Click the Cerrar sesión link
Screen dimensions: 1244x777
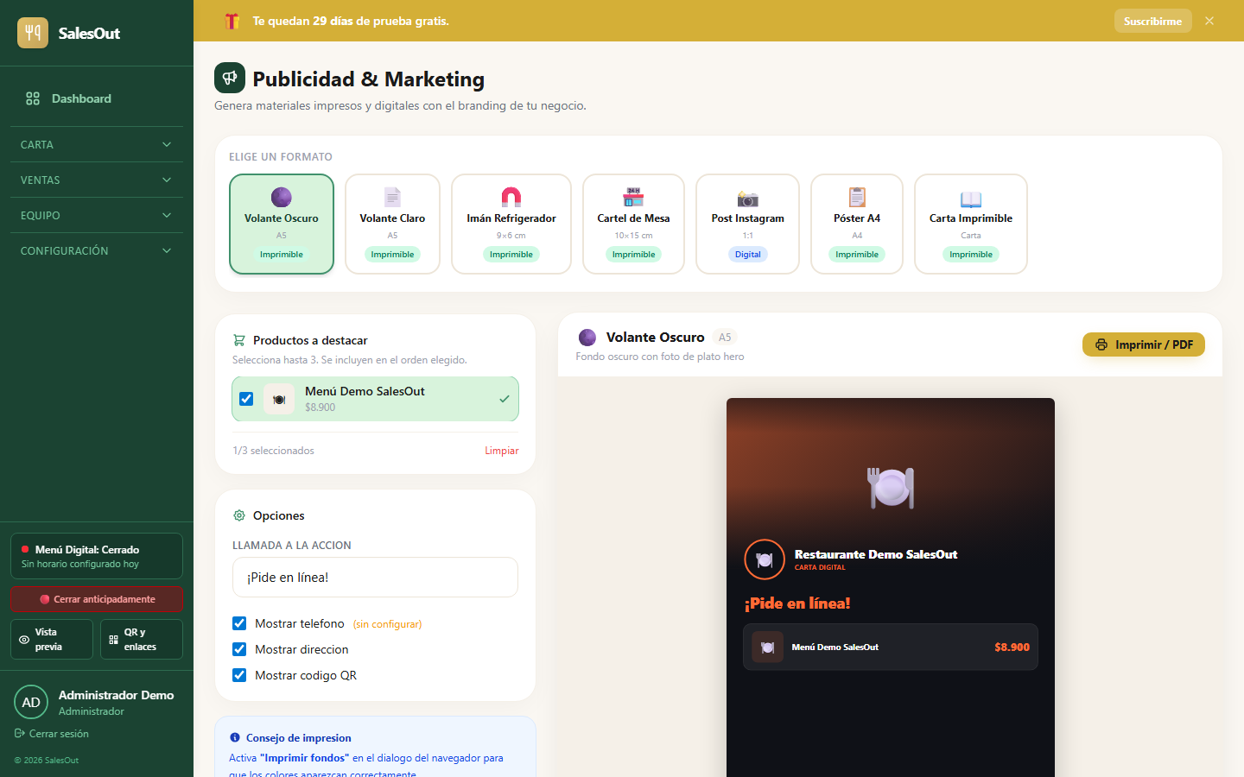click(52, 734)
